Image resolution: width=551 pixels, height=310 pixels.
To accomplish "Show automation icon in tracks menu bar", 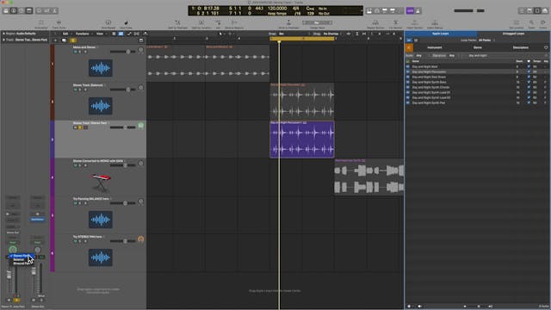I will pyautogui.click(x=129, y=34).
